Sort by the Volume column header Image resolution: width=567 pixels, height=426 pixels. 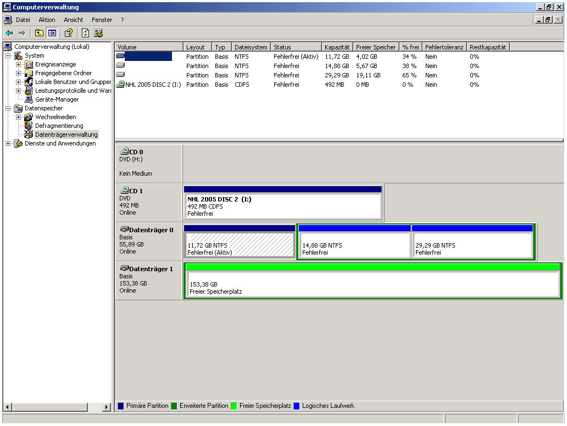pyautogui.click(x=149, y=47)
